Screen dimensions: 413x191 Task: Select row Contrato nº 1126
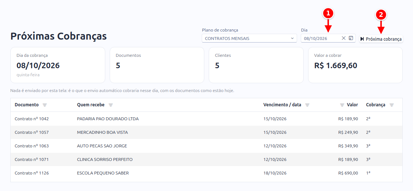(206, 173)
